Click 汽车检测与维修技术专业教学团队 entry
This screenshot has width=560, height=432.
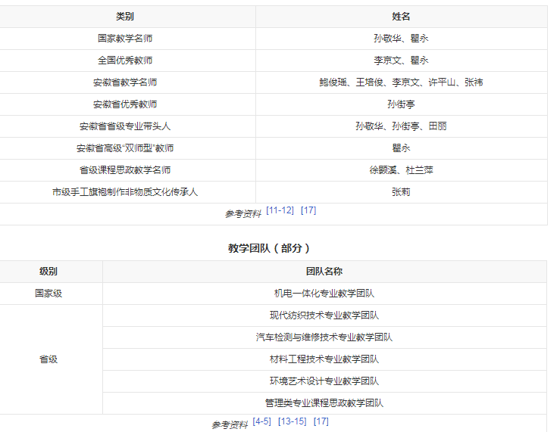(x=324, y=337)
